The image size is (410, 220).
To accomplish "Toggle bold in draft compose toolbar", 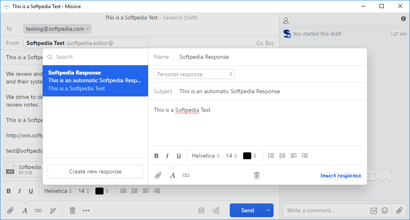I will [x=9, y=191].
